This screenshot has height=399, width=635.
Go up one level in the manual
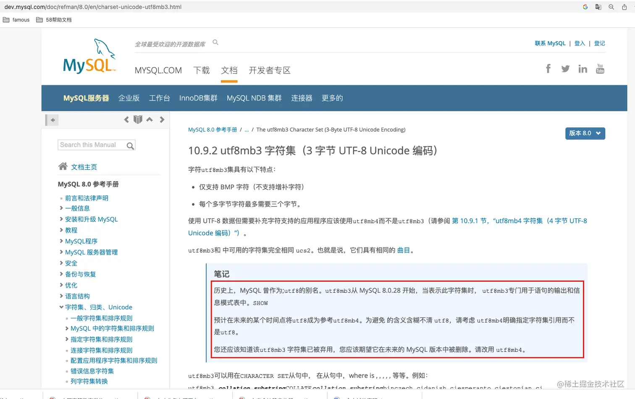150,119
